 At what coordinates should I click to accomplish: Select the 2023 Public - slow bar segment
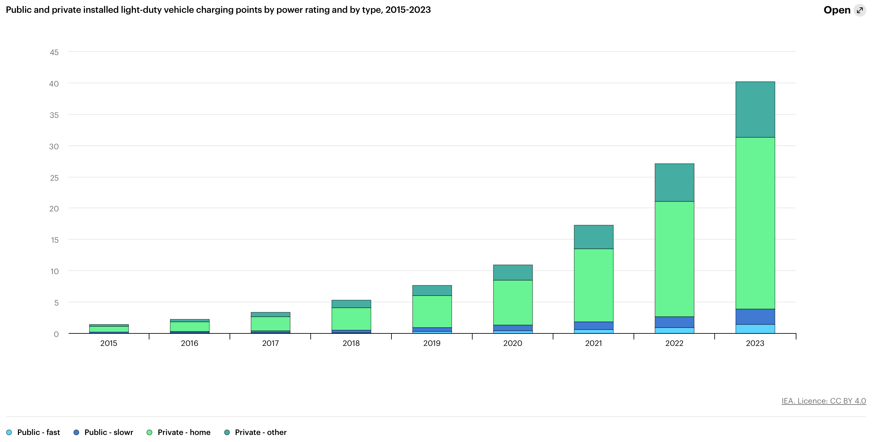755,316
